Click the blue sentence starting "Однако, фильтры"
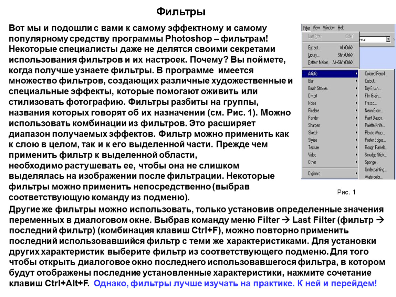396x297 pixels. 235,283
